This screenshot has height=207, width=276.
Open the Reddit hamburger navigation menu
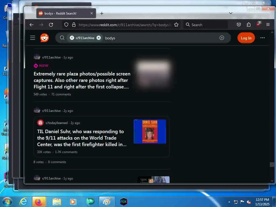click(x=33, y=38)
